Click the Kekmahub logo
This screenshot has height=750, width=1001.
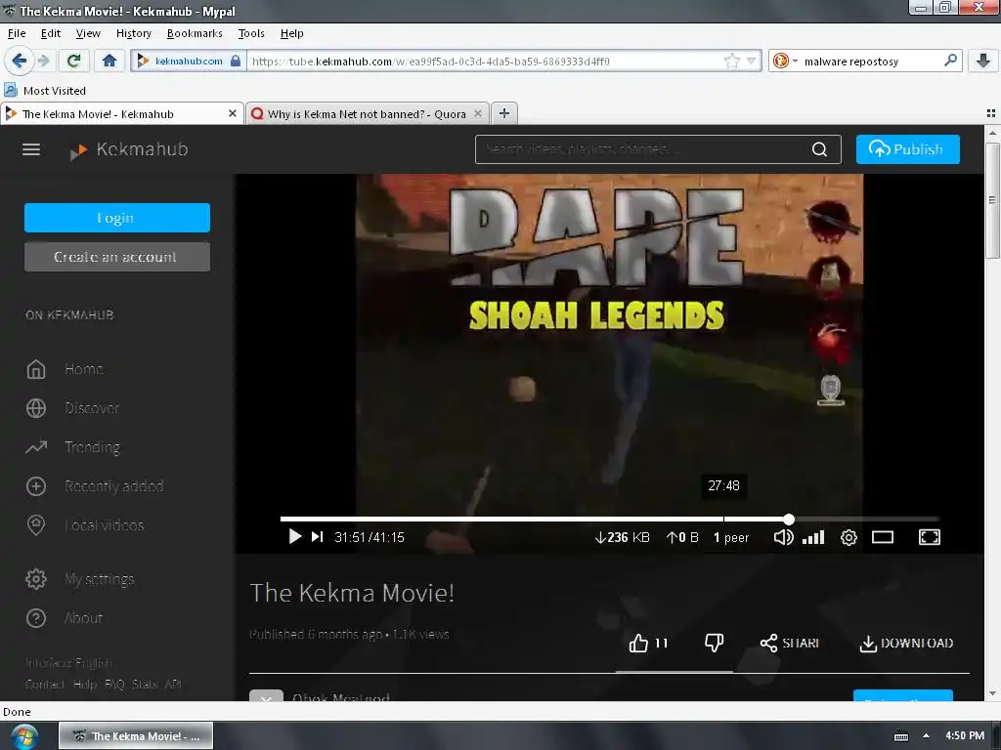click(129, 149)
